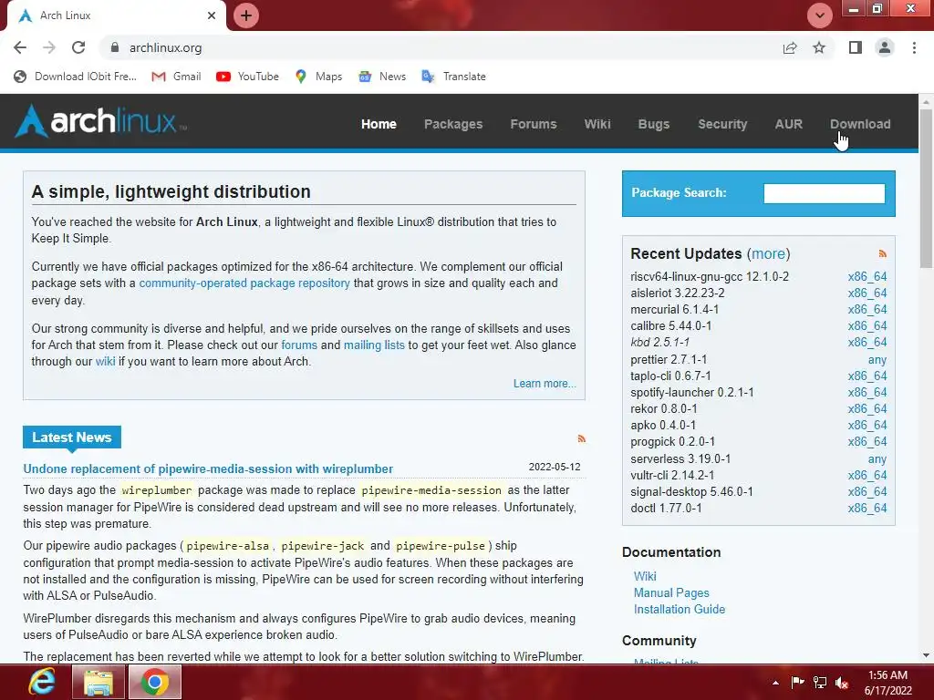Follow the forums link in the intro
The width and height of the screenshot is (934, 700).
(x=299, y=345)
